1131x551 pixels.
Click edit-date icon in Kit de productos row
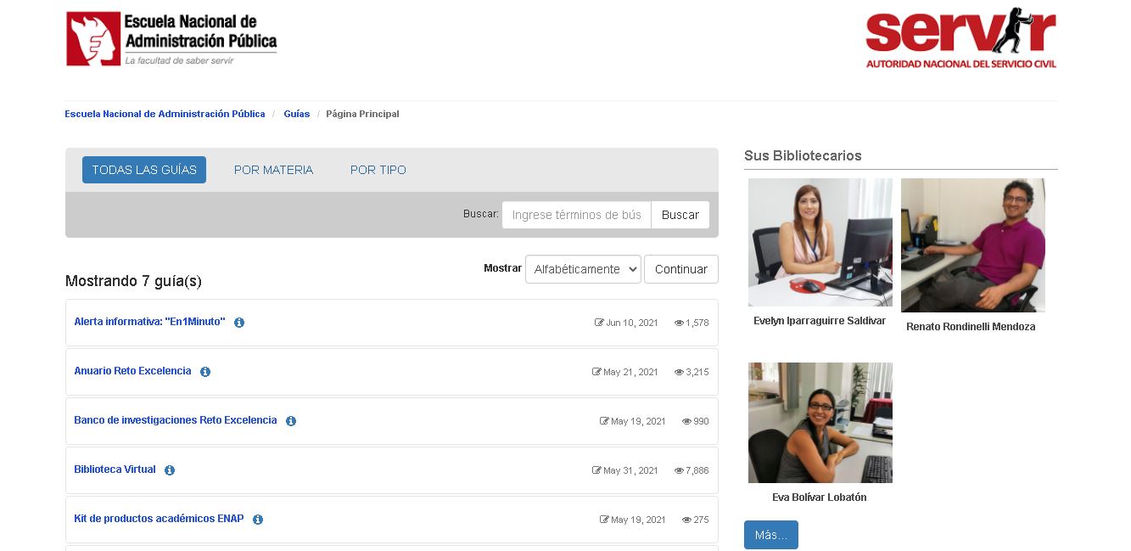click(x=604, y=520)
